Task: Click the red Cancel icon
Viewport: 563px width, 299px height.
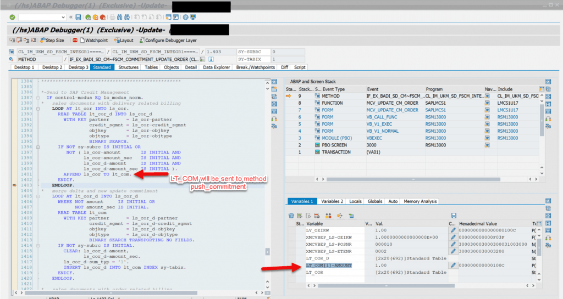Action: [103, 17]
